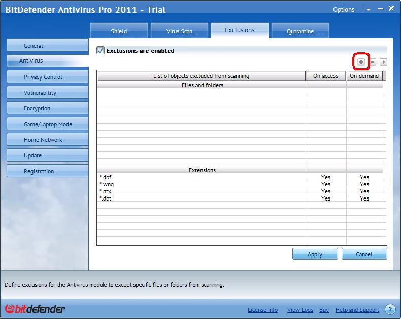Click the minus icon to remove exclusion
This screenshot has width=401, height=319.
pos(372,62)
